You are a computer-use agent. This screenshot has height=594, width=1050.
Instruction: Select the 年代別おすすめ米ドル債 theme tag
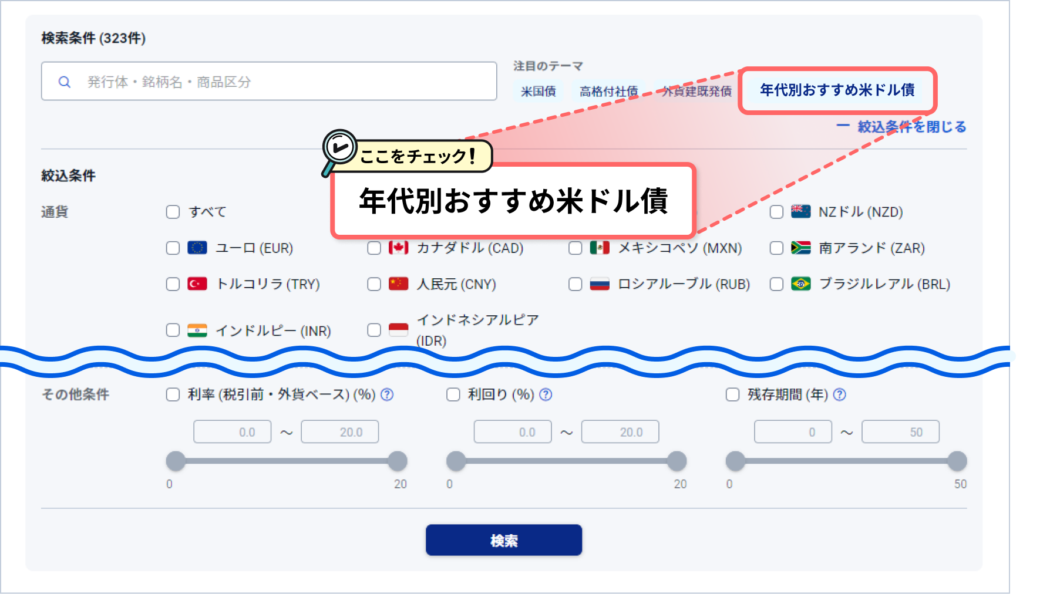(x=837, y=90)
